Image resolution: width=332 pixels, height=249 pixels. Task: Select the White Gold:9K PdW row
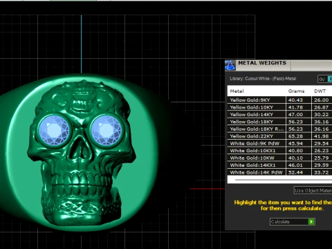(x=279, y=143)
